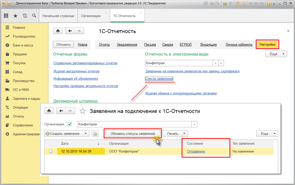Click info icon in title bar
The height and width of the screenshot is (185, 295).
click(270, 3)
